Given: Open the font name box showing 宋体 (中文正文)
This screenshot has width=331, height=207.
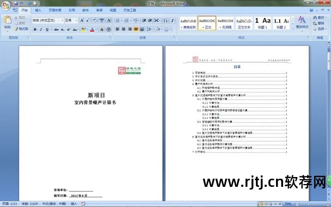Looking at the screenshot, I should click(48, 21).
